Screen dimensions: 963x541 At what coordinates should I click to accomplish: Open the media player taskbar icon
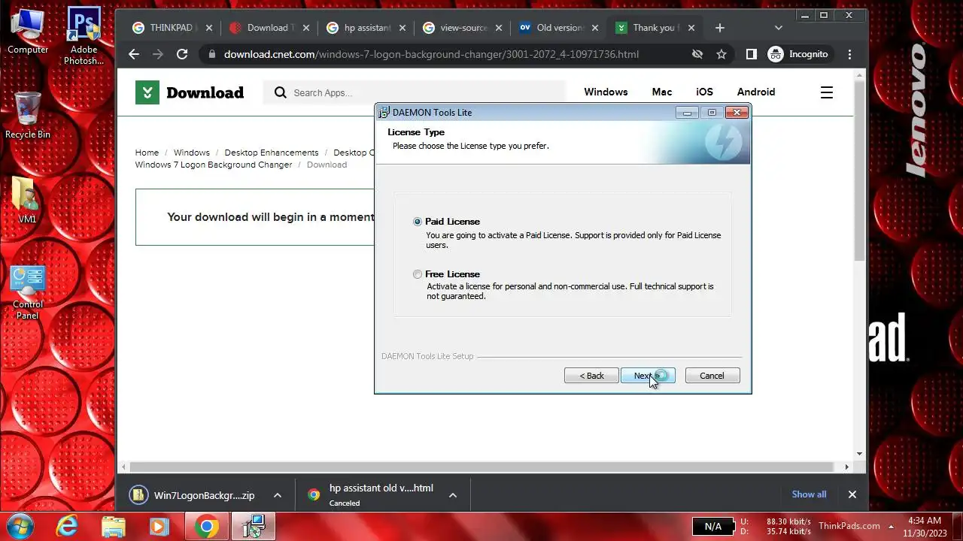click(159, 526)
